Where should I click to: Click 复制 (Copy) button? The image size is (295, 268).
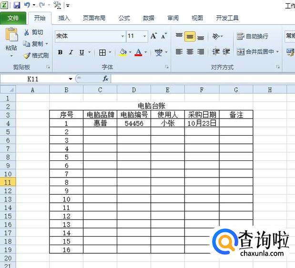point(33,44)
